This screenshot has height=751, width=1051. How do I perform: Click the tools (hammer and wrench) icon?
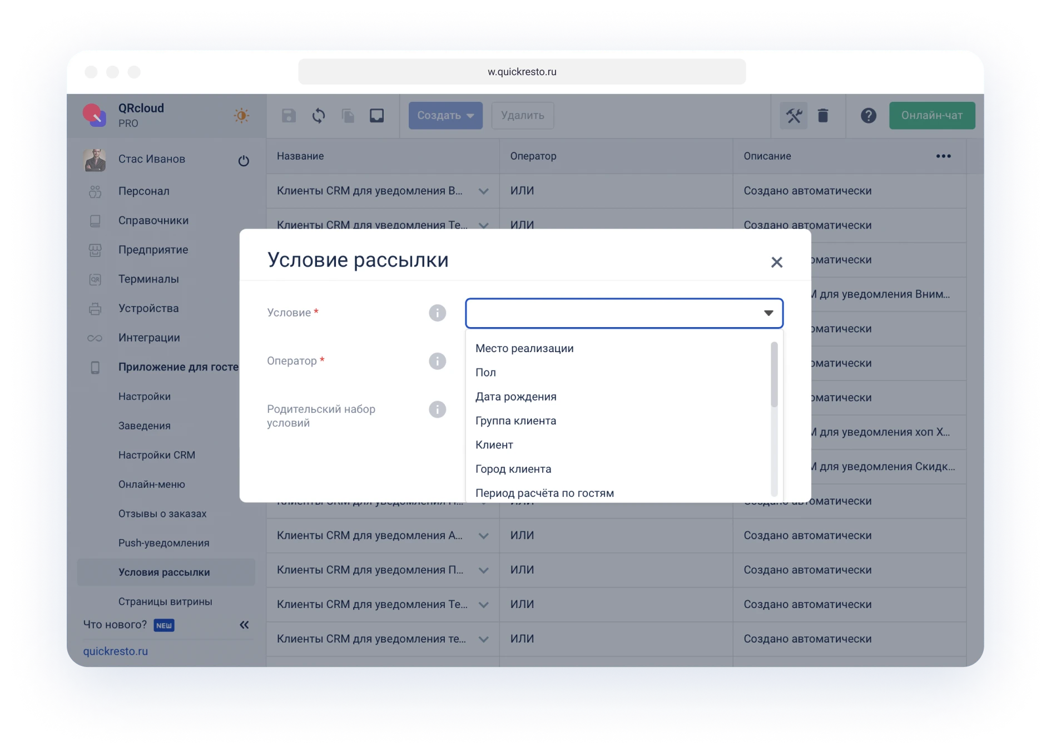[794, 116]
